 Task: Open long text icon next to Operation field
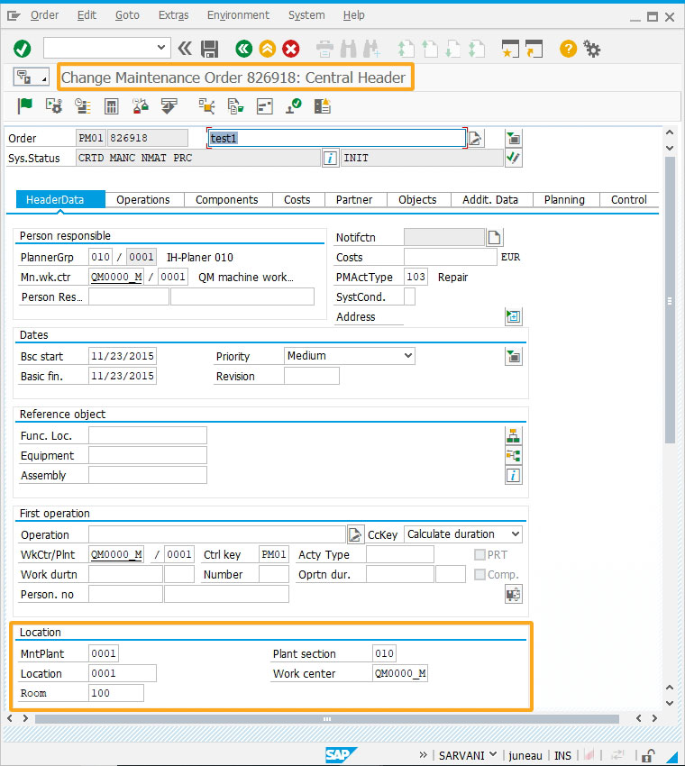[355, 534]
